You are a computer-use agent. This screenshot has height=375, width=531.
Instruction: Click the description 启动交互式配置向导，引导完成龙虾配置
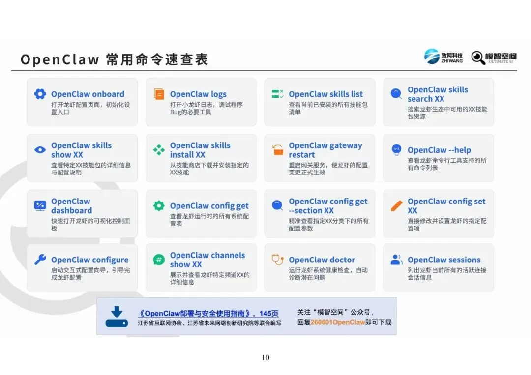click(90, 273)
